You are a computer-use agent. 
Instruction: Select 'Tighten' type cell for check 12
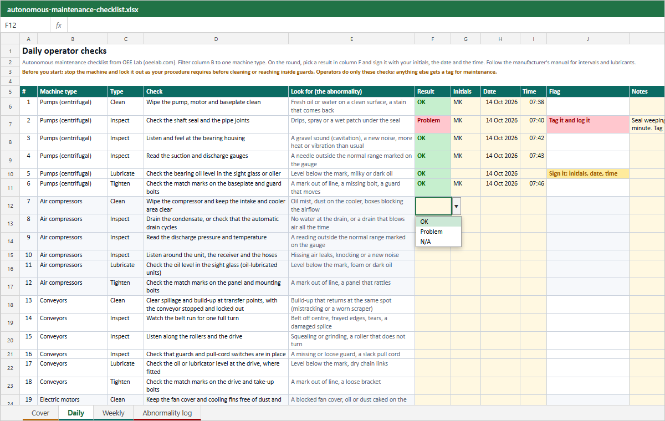[126, 286]
